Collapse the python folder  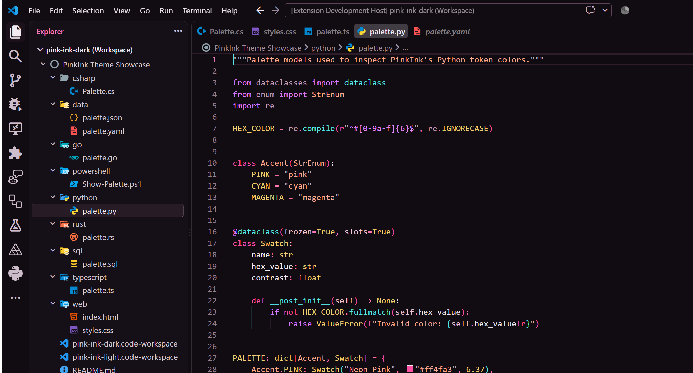point(53,197)
